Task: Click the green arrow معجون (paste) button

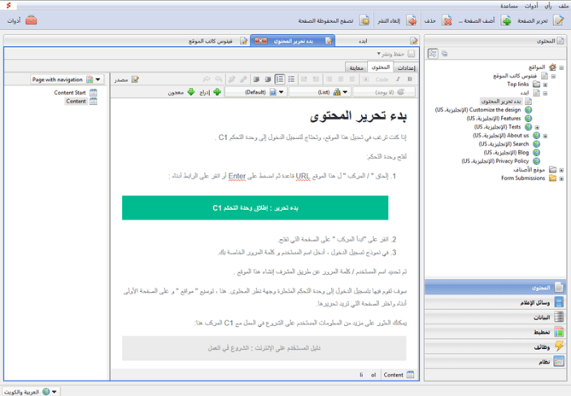Action: (x=181, y=92)
